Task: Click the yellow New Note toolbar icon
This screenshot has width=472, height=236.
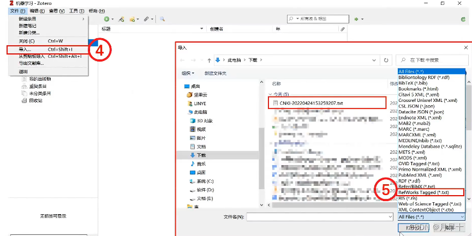Action: 132,19
